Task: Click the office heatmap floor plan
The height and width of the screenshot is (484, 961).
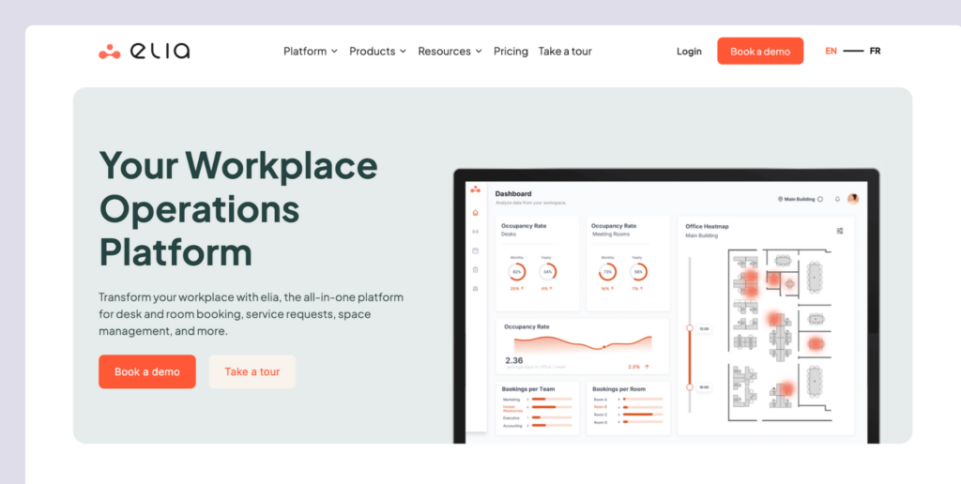Action: [780, 335]
